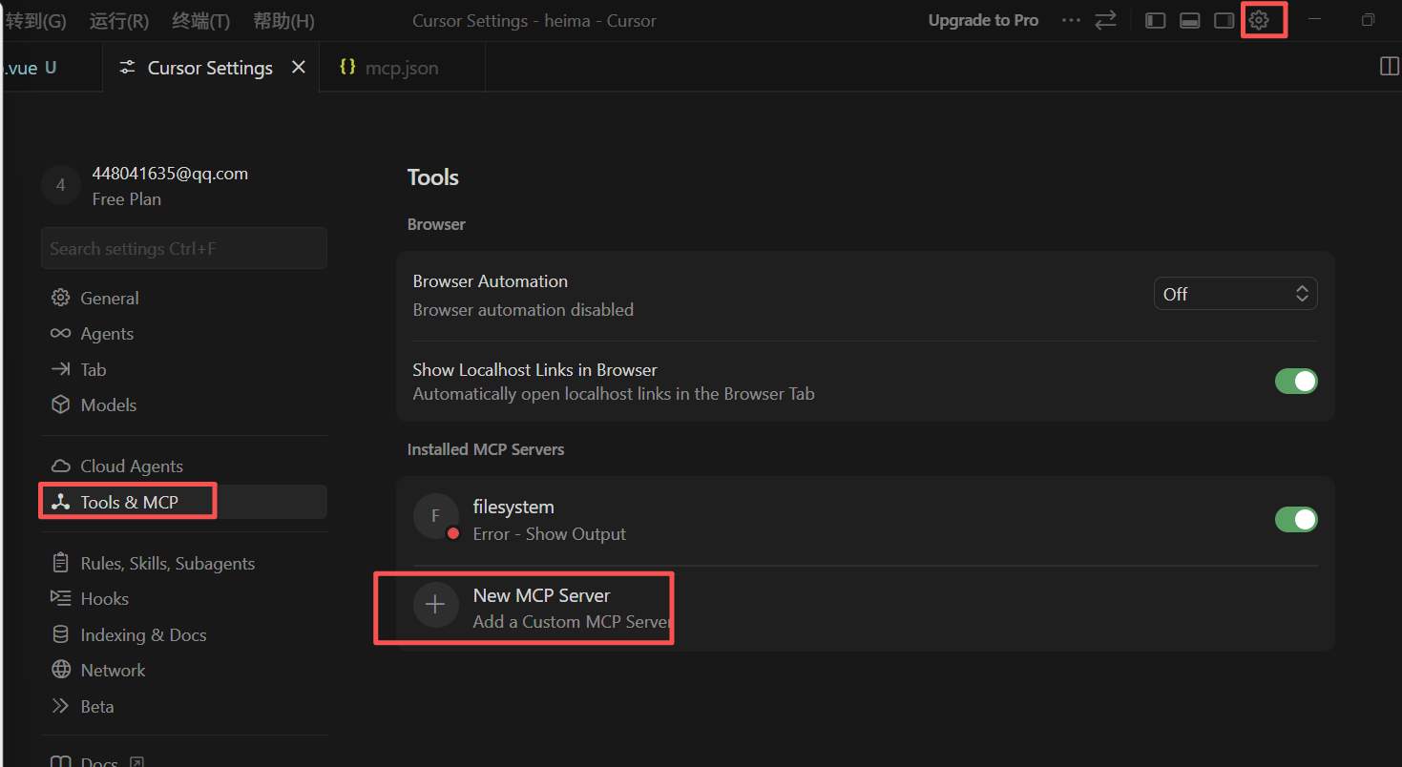Open the 终端(T) menu
The height and width of the screenshot is (767, 1402).
200,21
